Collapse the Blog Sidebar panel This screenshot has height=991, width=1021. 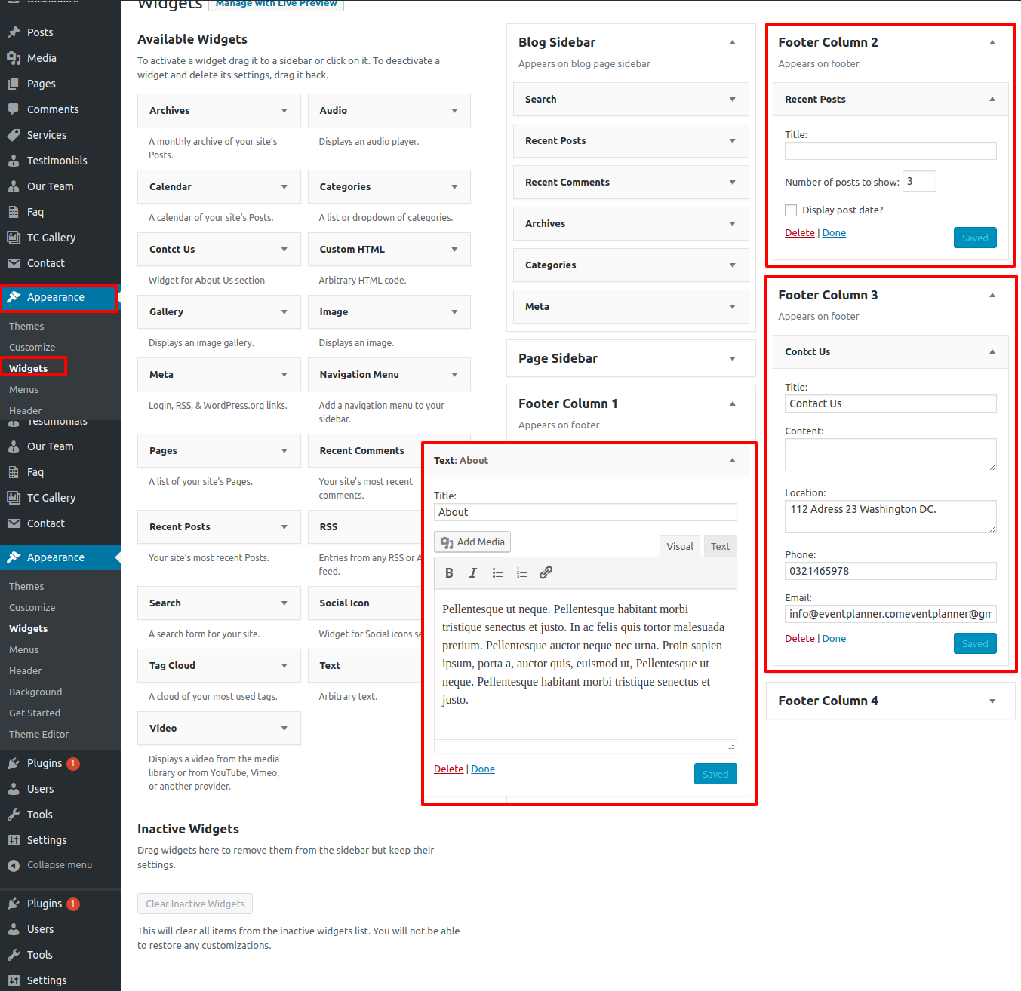[x=732, y=43]
